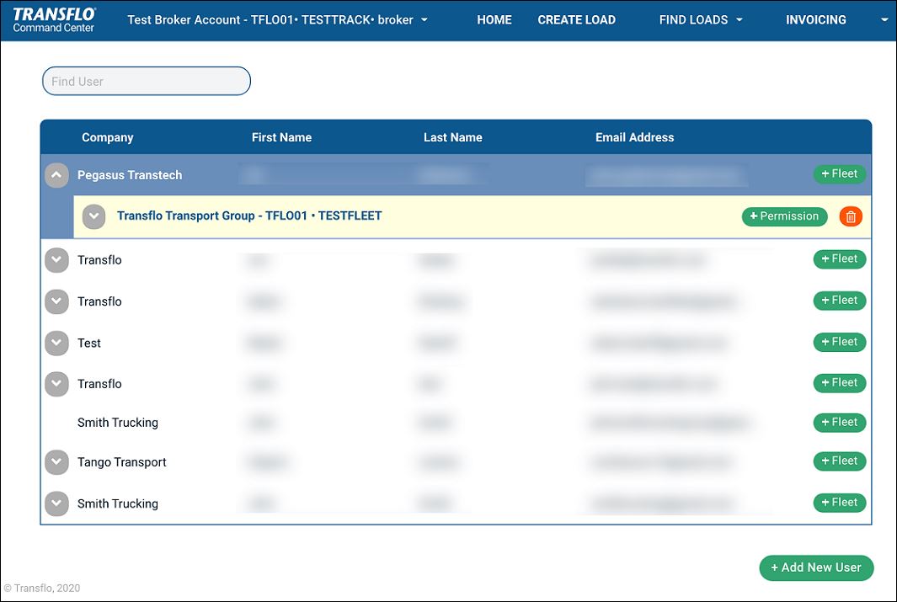The image size is (897, 602).
Task: Expand the Tango Transport row
Action: [56, 462]
